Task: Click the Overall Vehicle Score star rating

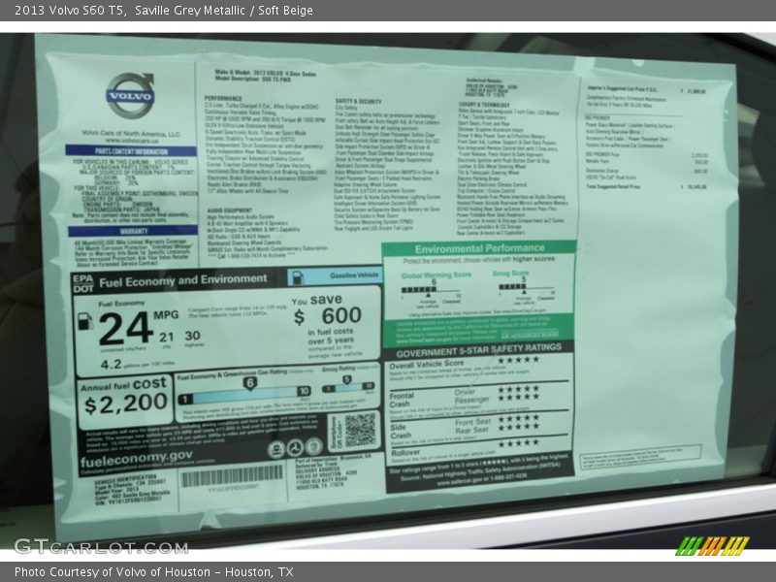Action: click(518, 360)
